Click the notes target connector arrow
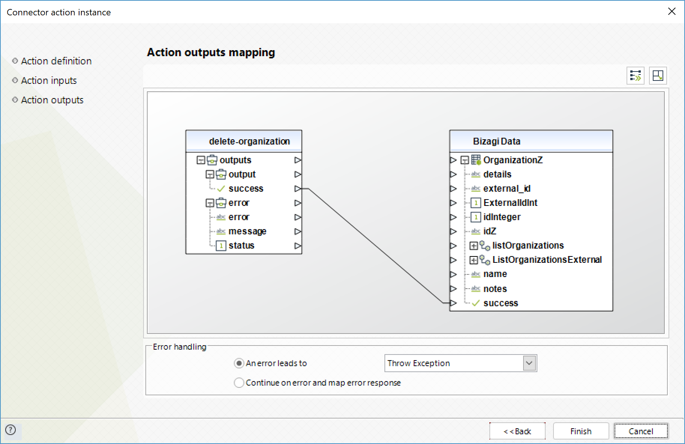The width and height of the screenshot is (685, 444). point(453,289)
